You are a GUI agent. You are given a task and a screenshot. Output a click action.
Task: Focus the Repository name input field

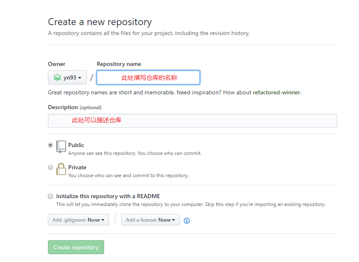pos(148,77)
